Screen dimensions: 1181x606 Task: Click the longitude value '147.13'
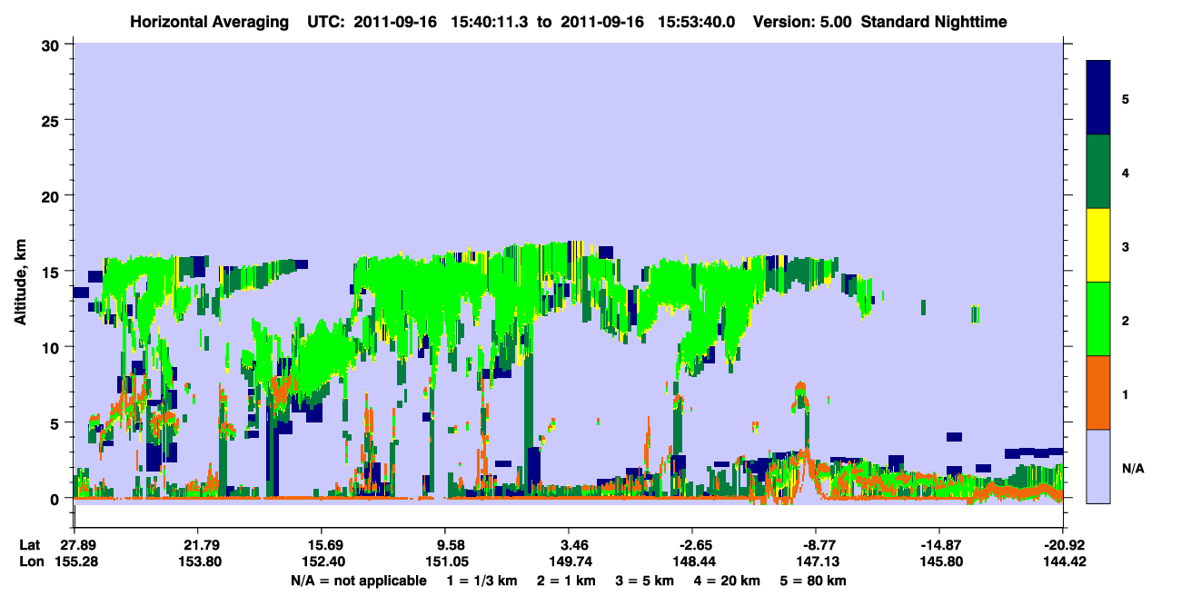(x=816, y=562)
